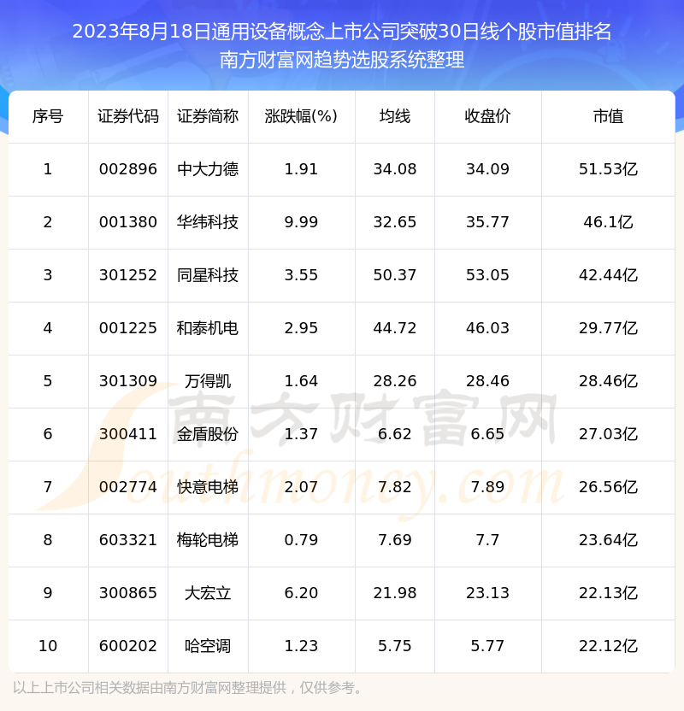The width and height of the screenshot is (684, 711).
Task: Click closing price 5.77
Action: click(487, 646)
